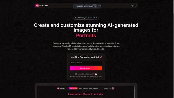
Task: Click the user avatar in the preview
Action: (x=113, y=88)
